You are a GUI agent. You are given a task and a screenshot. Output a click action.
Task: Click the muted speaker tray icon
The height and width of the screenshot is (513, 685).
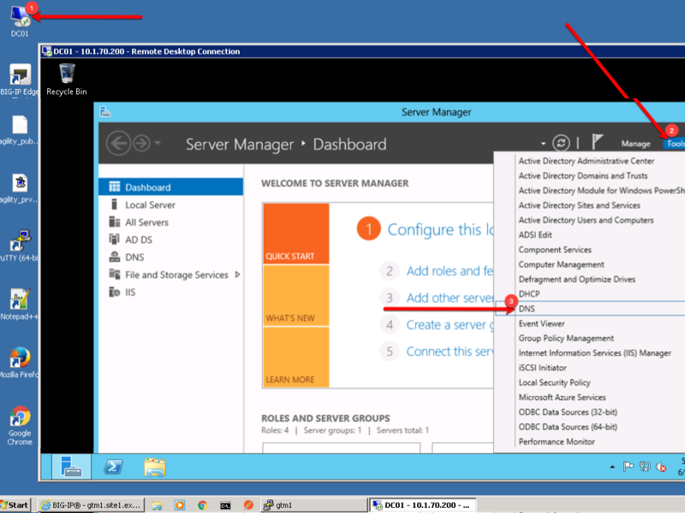click(x=661, y=467)
